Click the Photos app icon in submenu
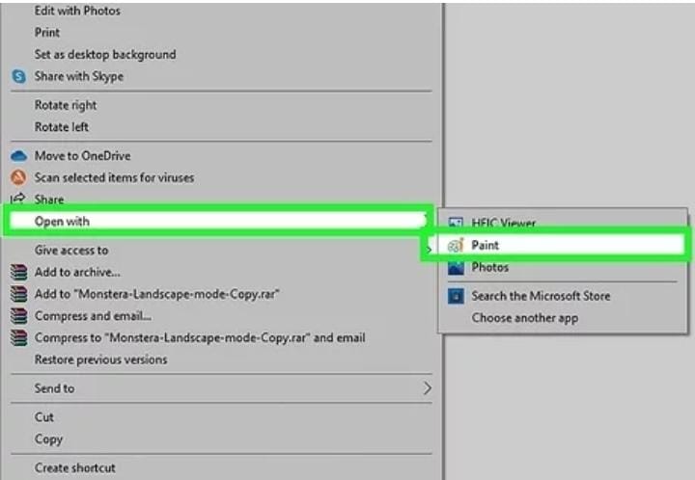Image resolution: width=695 pixels, height=480 pixels. [x=457, y=267]
